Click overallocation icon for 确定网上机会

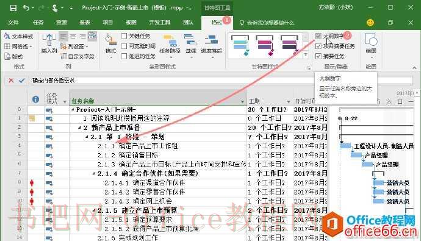[32, 201]
